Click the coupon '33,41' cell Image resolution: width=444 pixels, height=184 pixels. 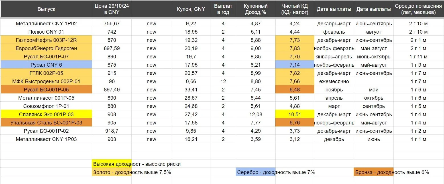pyautogui.click(x=191, y=90)
